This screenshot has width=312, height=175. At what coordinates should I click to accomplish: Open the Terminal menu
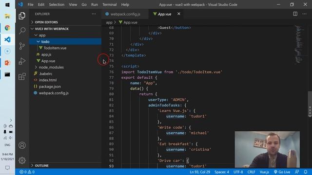coord(109,4)
